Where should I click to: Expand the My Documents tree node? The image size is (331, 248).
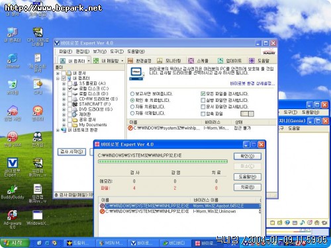point(64,125)
